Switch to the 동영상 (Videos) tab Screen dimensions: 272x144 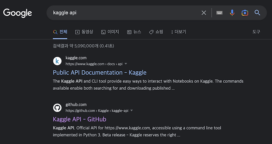(84, 32)
